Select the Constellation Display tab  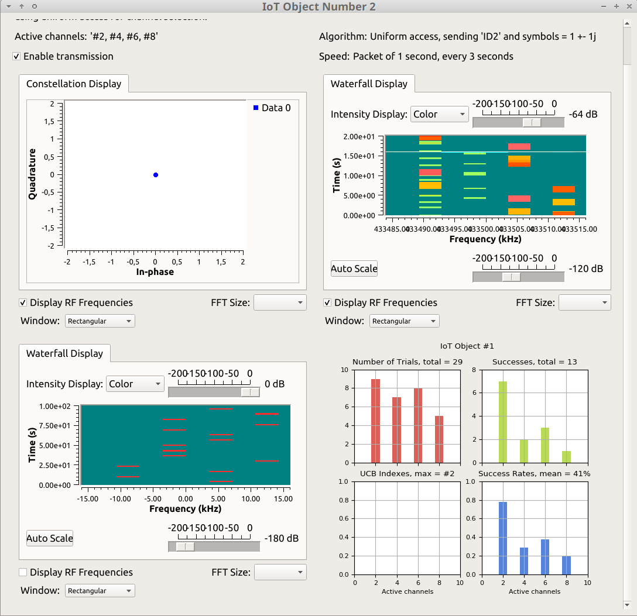pyautogui.click(x=74, y=84)
